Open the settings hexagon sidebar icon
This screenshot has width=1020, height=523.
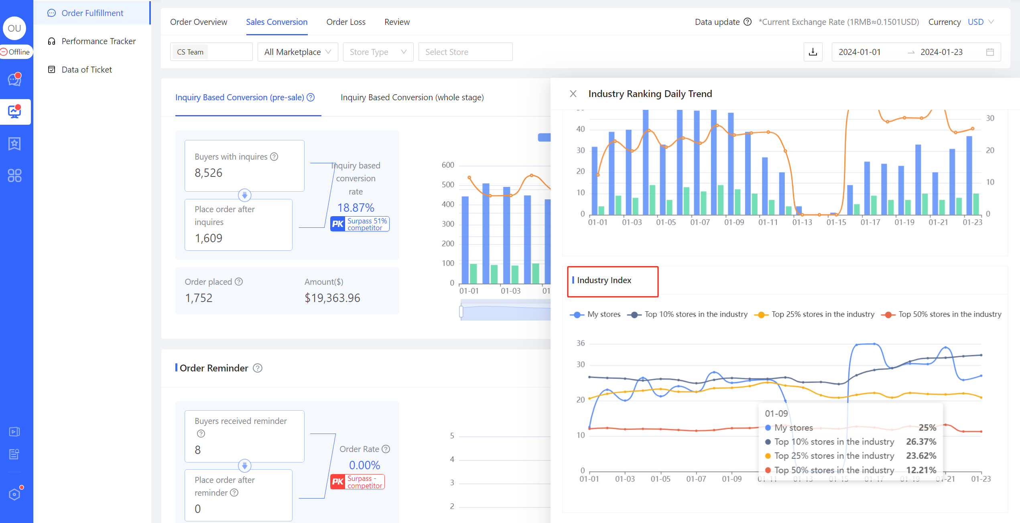[x=15, y=494]
